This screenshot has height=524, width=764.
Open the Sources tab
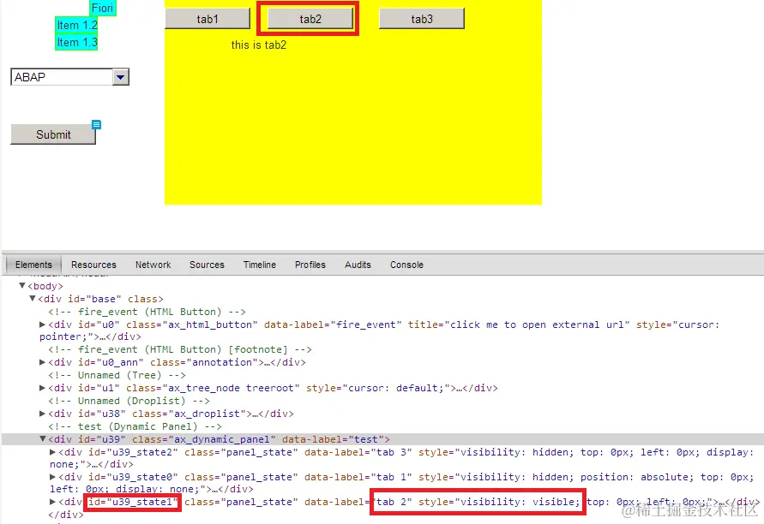point(207,265)
